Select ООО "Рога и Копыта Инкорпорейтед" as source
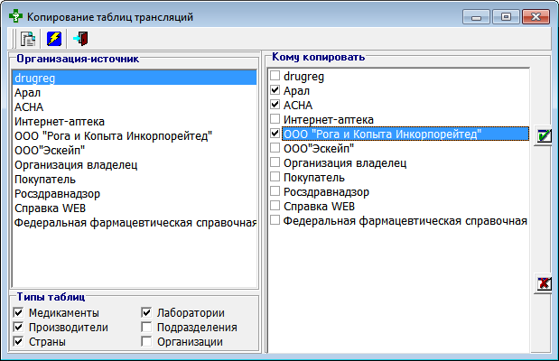 (x=135, y=135)
